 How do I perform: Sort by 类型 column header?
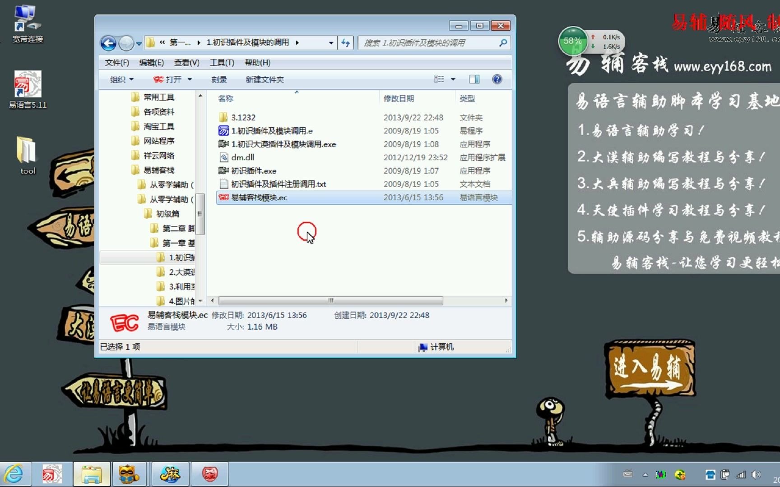click(467, 98)
